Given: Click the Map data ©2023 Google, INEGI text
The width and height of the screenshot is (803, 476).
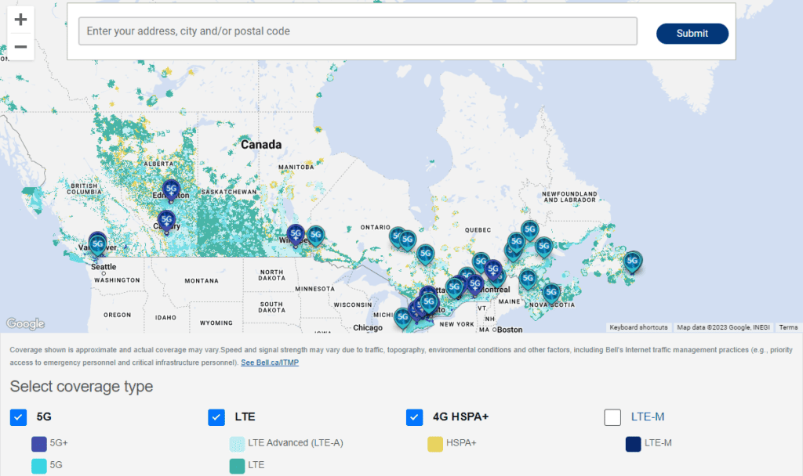Looking at the screenshot, I should tap(723, 327).
